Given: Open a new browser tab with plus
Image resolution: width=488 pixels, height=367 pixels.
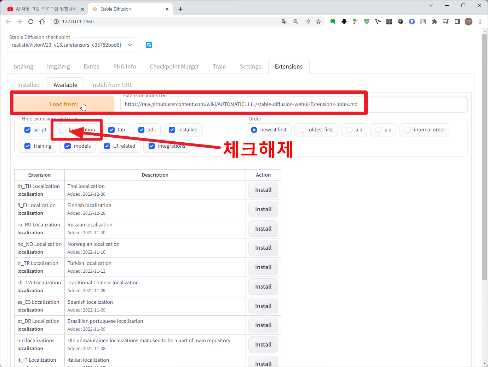Looking at the screenshot, I should 180,9.
